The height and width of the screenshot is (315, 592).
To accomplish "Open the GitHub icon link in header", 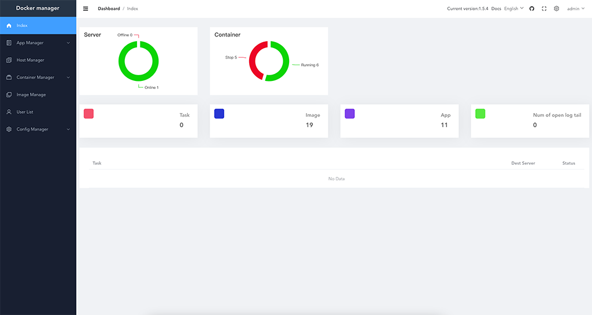I will tap(532, 9).
